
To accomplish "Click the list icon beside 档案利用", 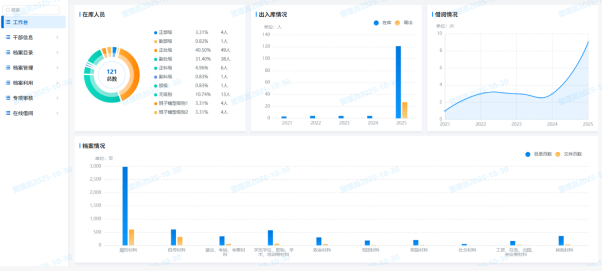I will (8, 83).
